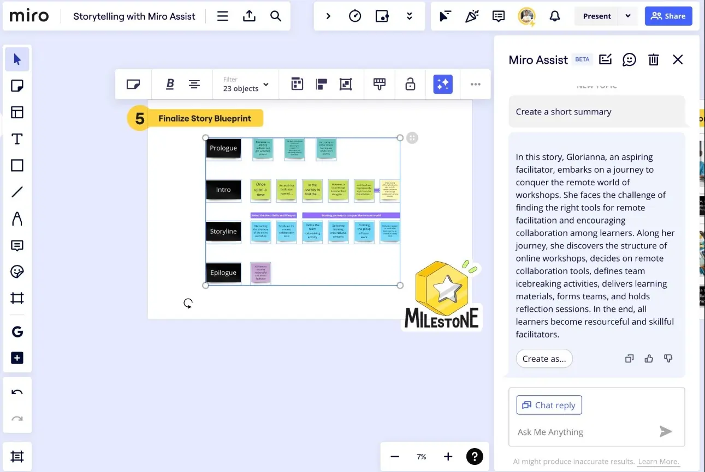This screenshot has width=705, height=472.
Task: Select the Text tool
Action: tap(17, 139)
